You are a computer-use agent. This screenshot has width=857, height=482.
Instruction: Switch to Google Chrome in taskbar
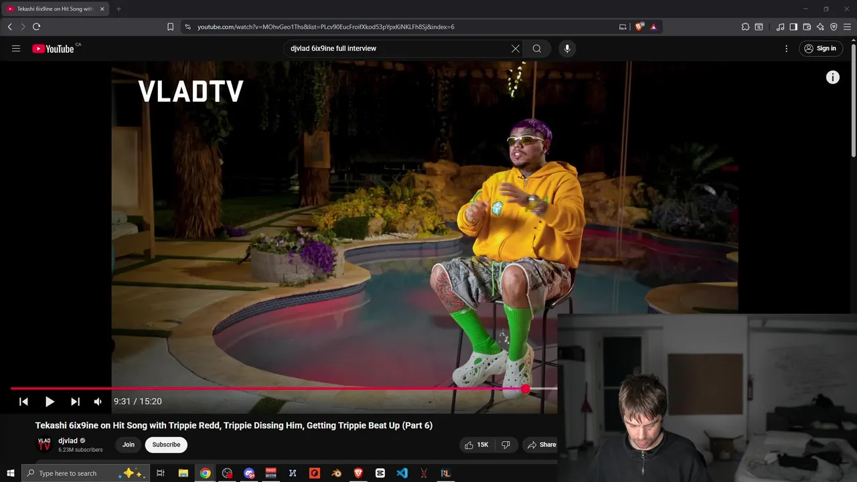[x=206, y=473]
